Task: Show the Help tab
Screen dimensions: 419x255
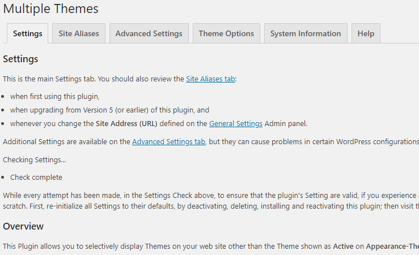Action: (x=366, y=33)
